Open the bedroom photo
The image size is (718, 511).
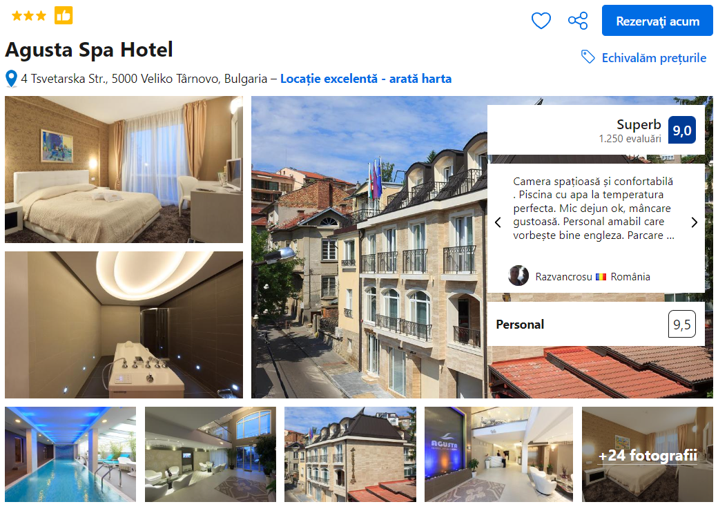click(x=124, y=169)
